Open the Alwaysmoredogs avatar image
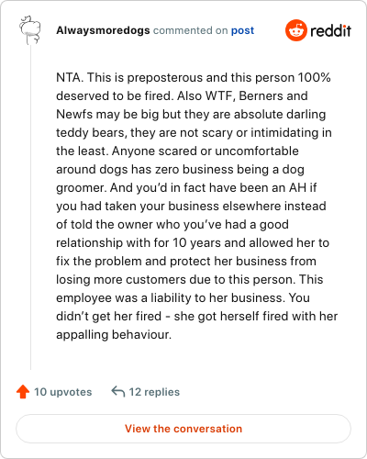 [30, 29]
